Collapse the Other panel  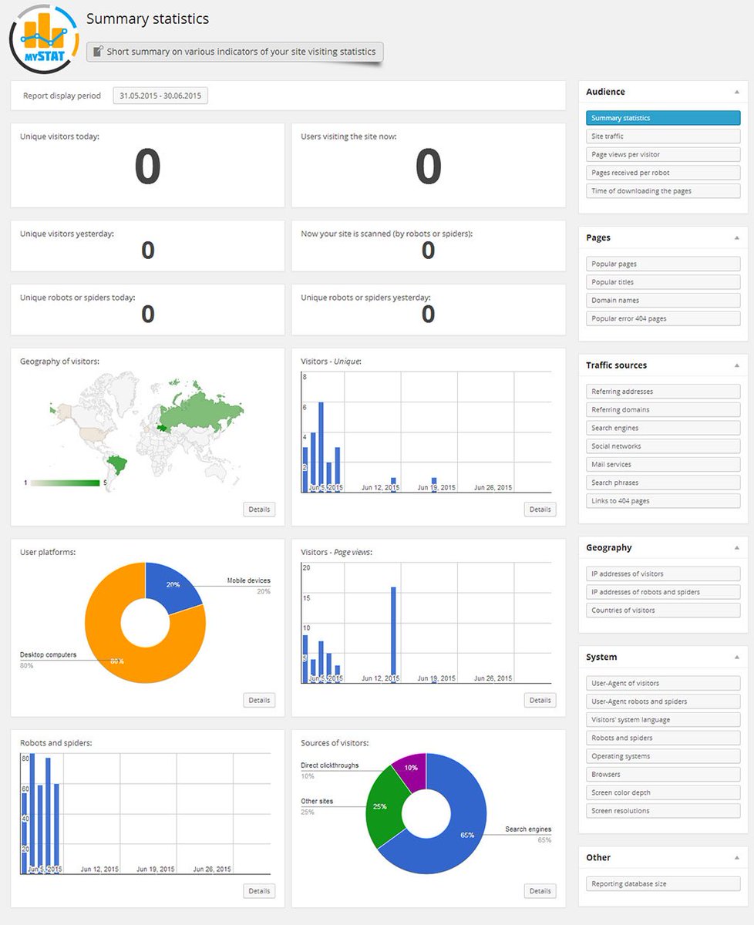736,858
